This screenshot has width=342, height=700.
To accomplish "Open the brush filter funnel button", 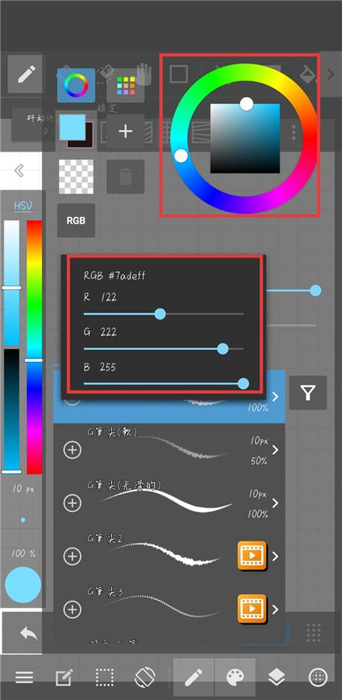I will click(x=307, y=393).
